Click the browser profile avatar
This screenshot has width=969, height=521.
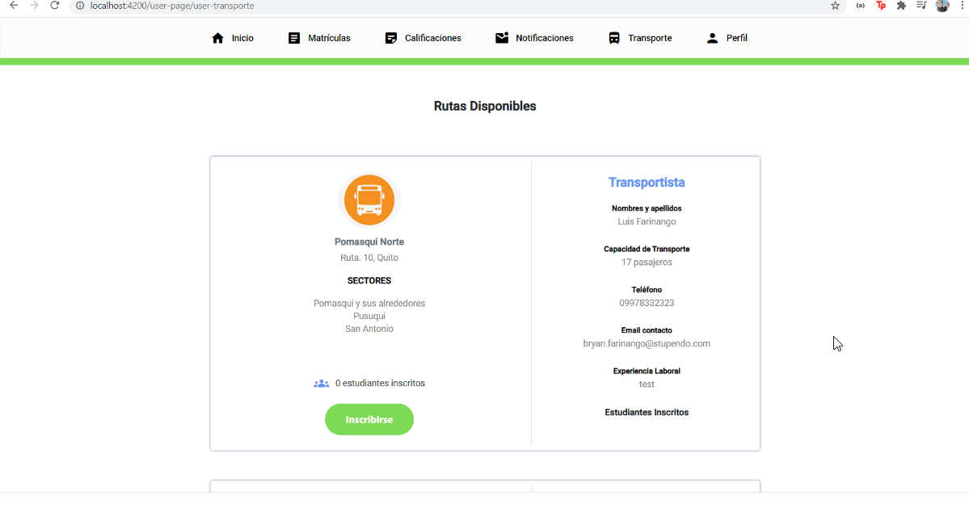point(942,6)
